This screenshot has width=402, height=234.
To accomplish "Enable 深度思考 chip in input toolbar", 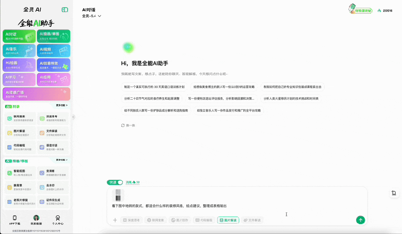I will pos(132,220).
